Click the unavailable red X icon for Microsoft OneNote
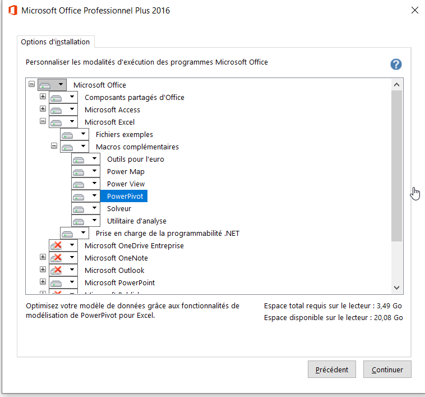Viewport: 425px width, 397px height. pos(57,258)
